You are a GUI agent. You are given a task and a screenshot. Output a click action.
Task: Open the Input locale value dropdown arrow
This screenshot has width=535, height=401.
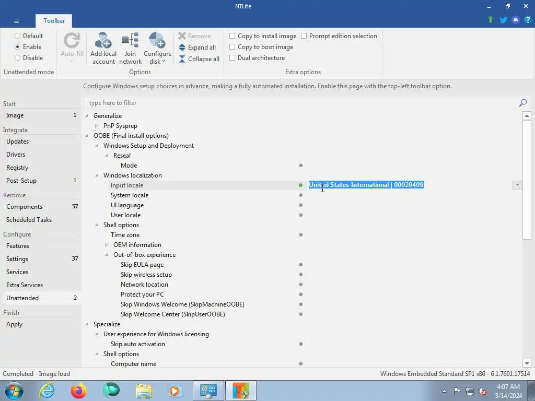coord(517,185)
